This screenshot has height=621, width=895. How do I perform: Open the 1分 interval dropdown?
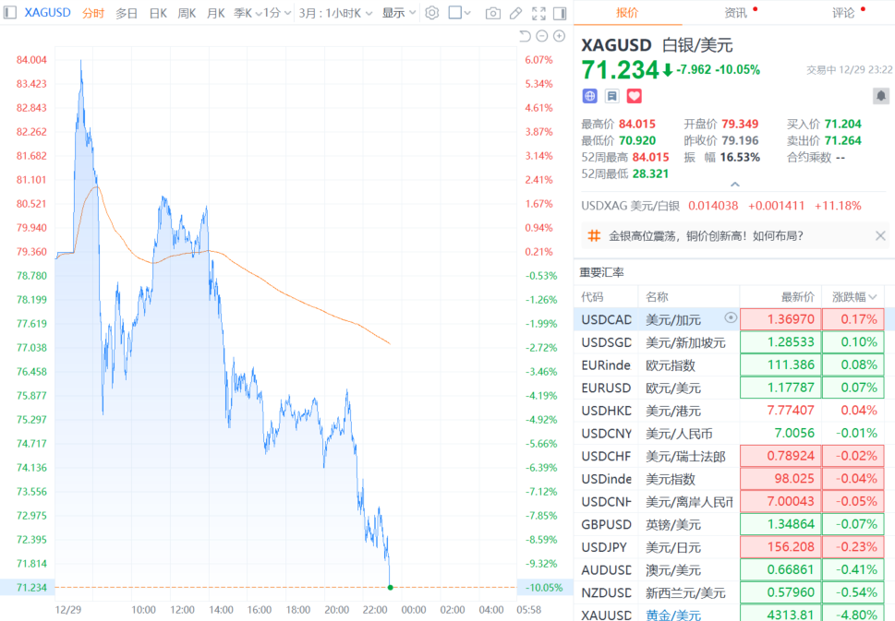pyautogui.click(x=277, y=13)
